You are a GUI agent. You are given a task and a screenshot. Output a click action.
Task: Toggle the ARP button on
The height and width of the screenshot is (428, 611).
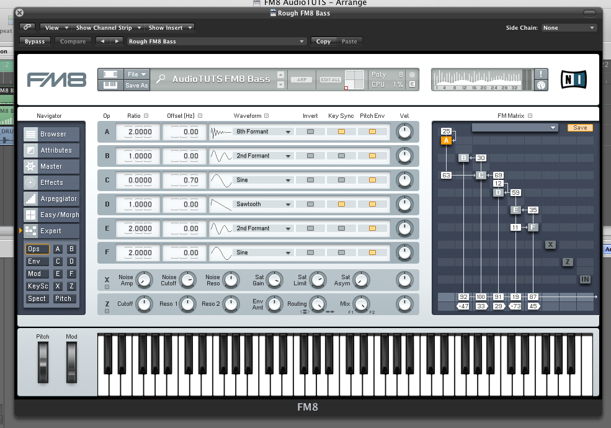pyautogui.click(x=301, y=79)
